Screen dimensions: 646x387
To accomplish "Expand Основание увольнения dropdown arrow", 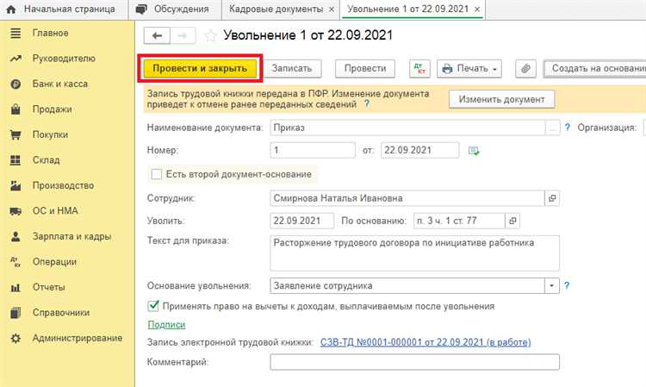I will coord(551,285).
